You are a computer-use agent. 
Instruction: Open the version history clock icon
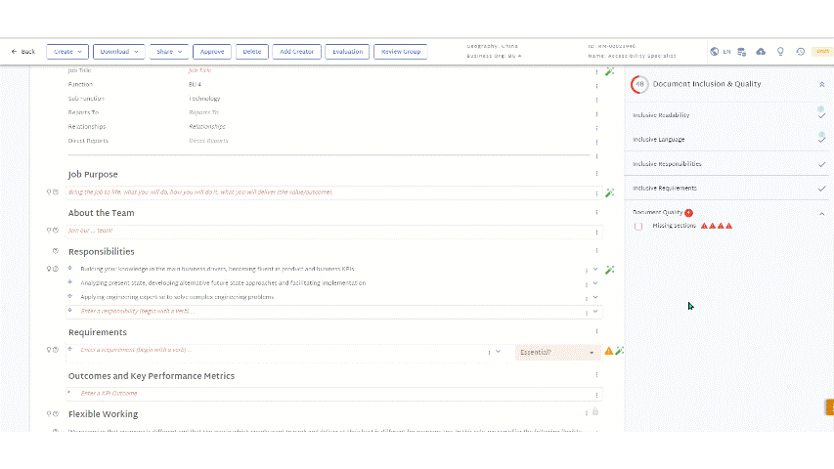(801, 52)
